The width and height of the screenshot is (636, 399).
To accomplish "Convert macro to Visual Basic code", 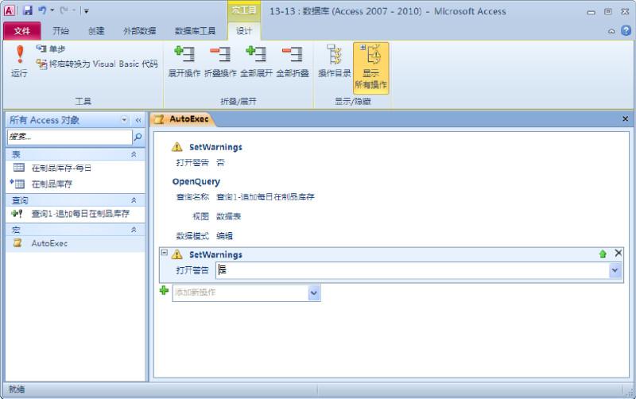I will point(96,64).
